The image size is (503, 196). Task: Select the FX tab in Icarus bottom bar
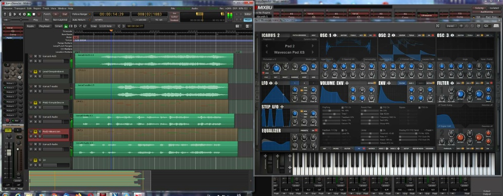[360, 149]
